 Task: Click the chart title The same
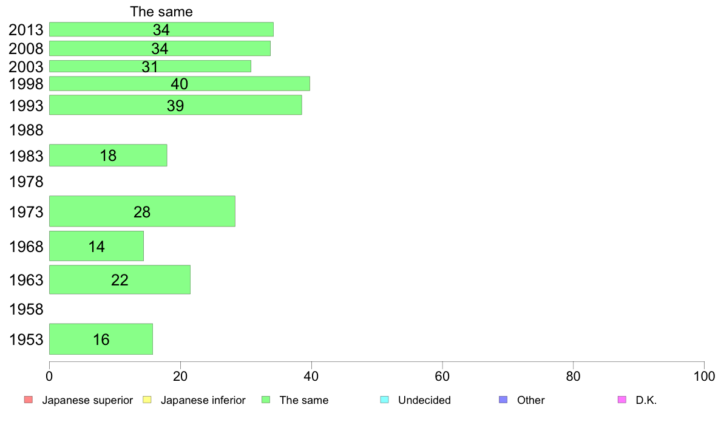click(x=161, y=12)
